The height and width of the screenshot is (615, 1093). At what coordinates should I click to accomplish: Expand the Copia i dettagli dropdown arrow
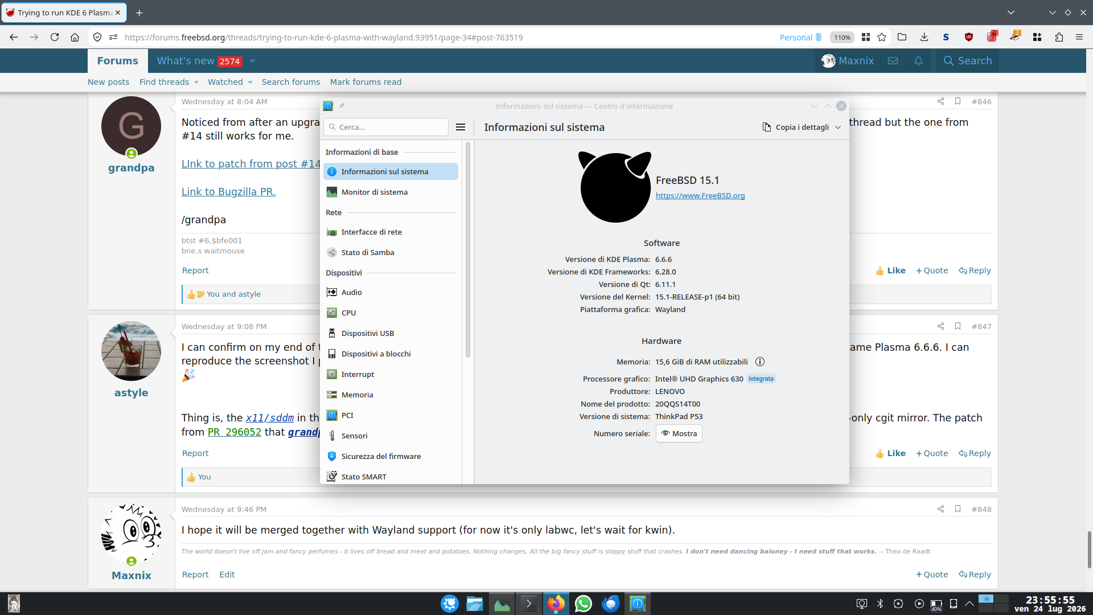tap(838, 128)
